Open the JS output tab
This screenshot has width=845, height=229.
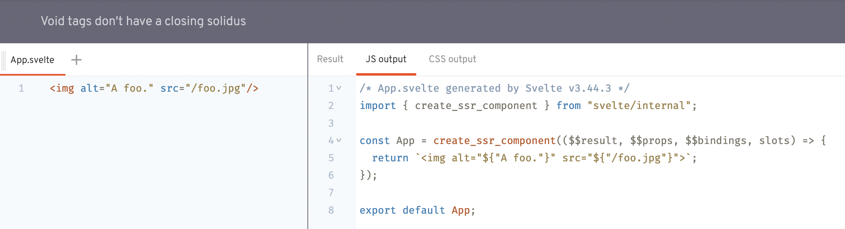386,59
